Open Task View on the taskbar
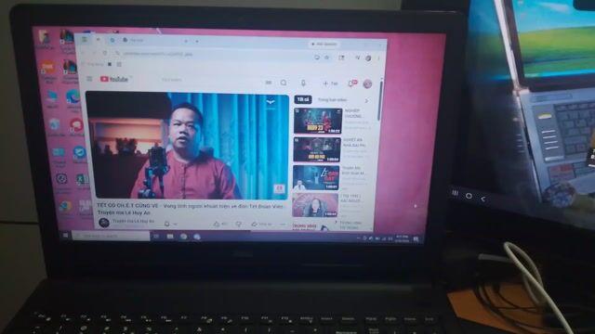This screenshot has width=595, height=334. (156, 237)
